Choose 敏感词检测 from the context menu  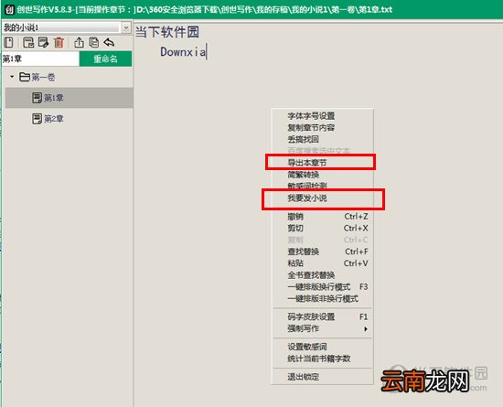point(323,186)
